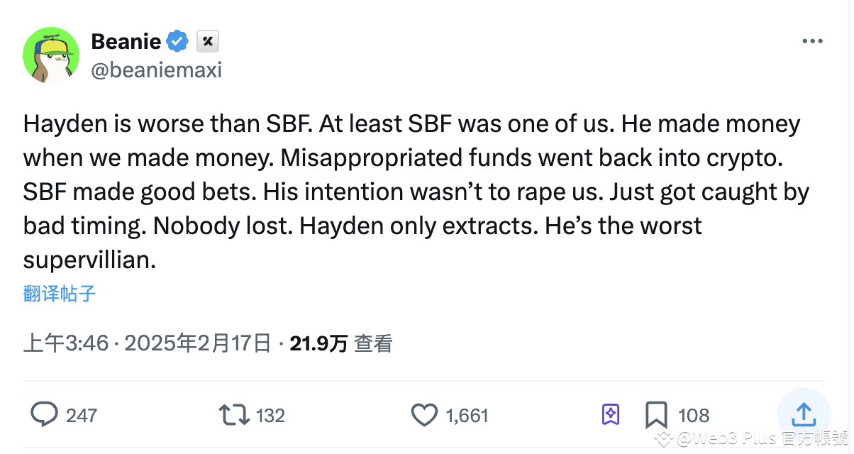Click the Grok actions icon
The width and height of the screenshot is (854, 454).
(x=610, y=414)
